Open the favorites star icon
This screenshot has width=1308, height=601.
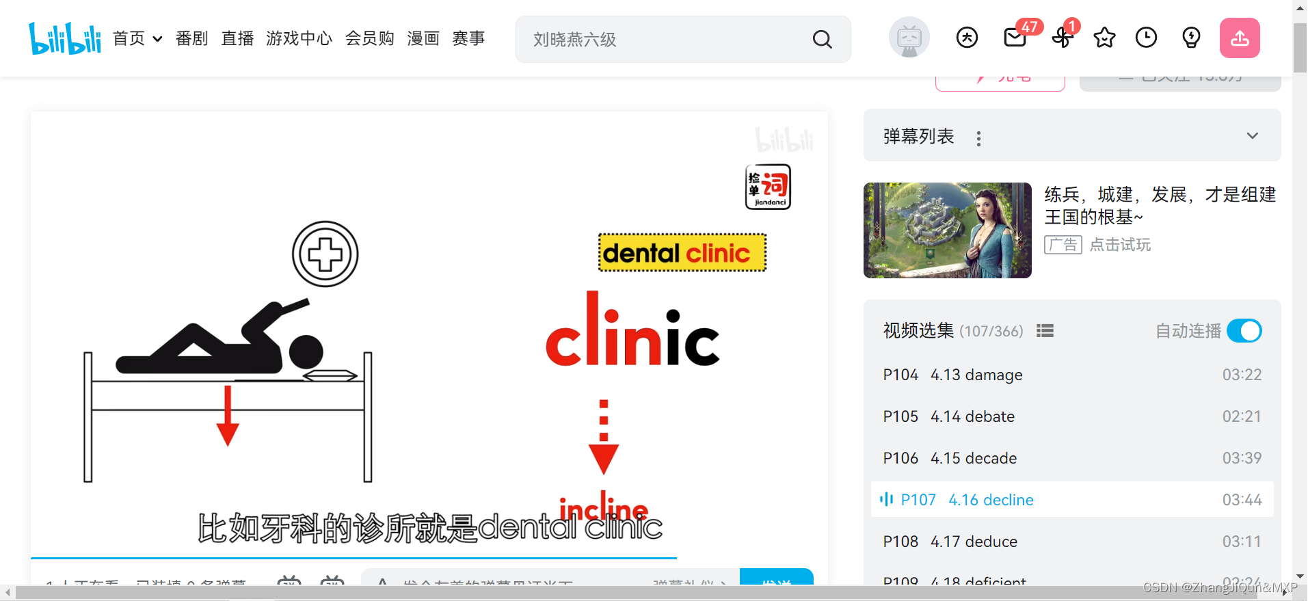[1104, 38]
